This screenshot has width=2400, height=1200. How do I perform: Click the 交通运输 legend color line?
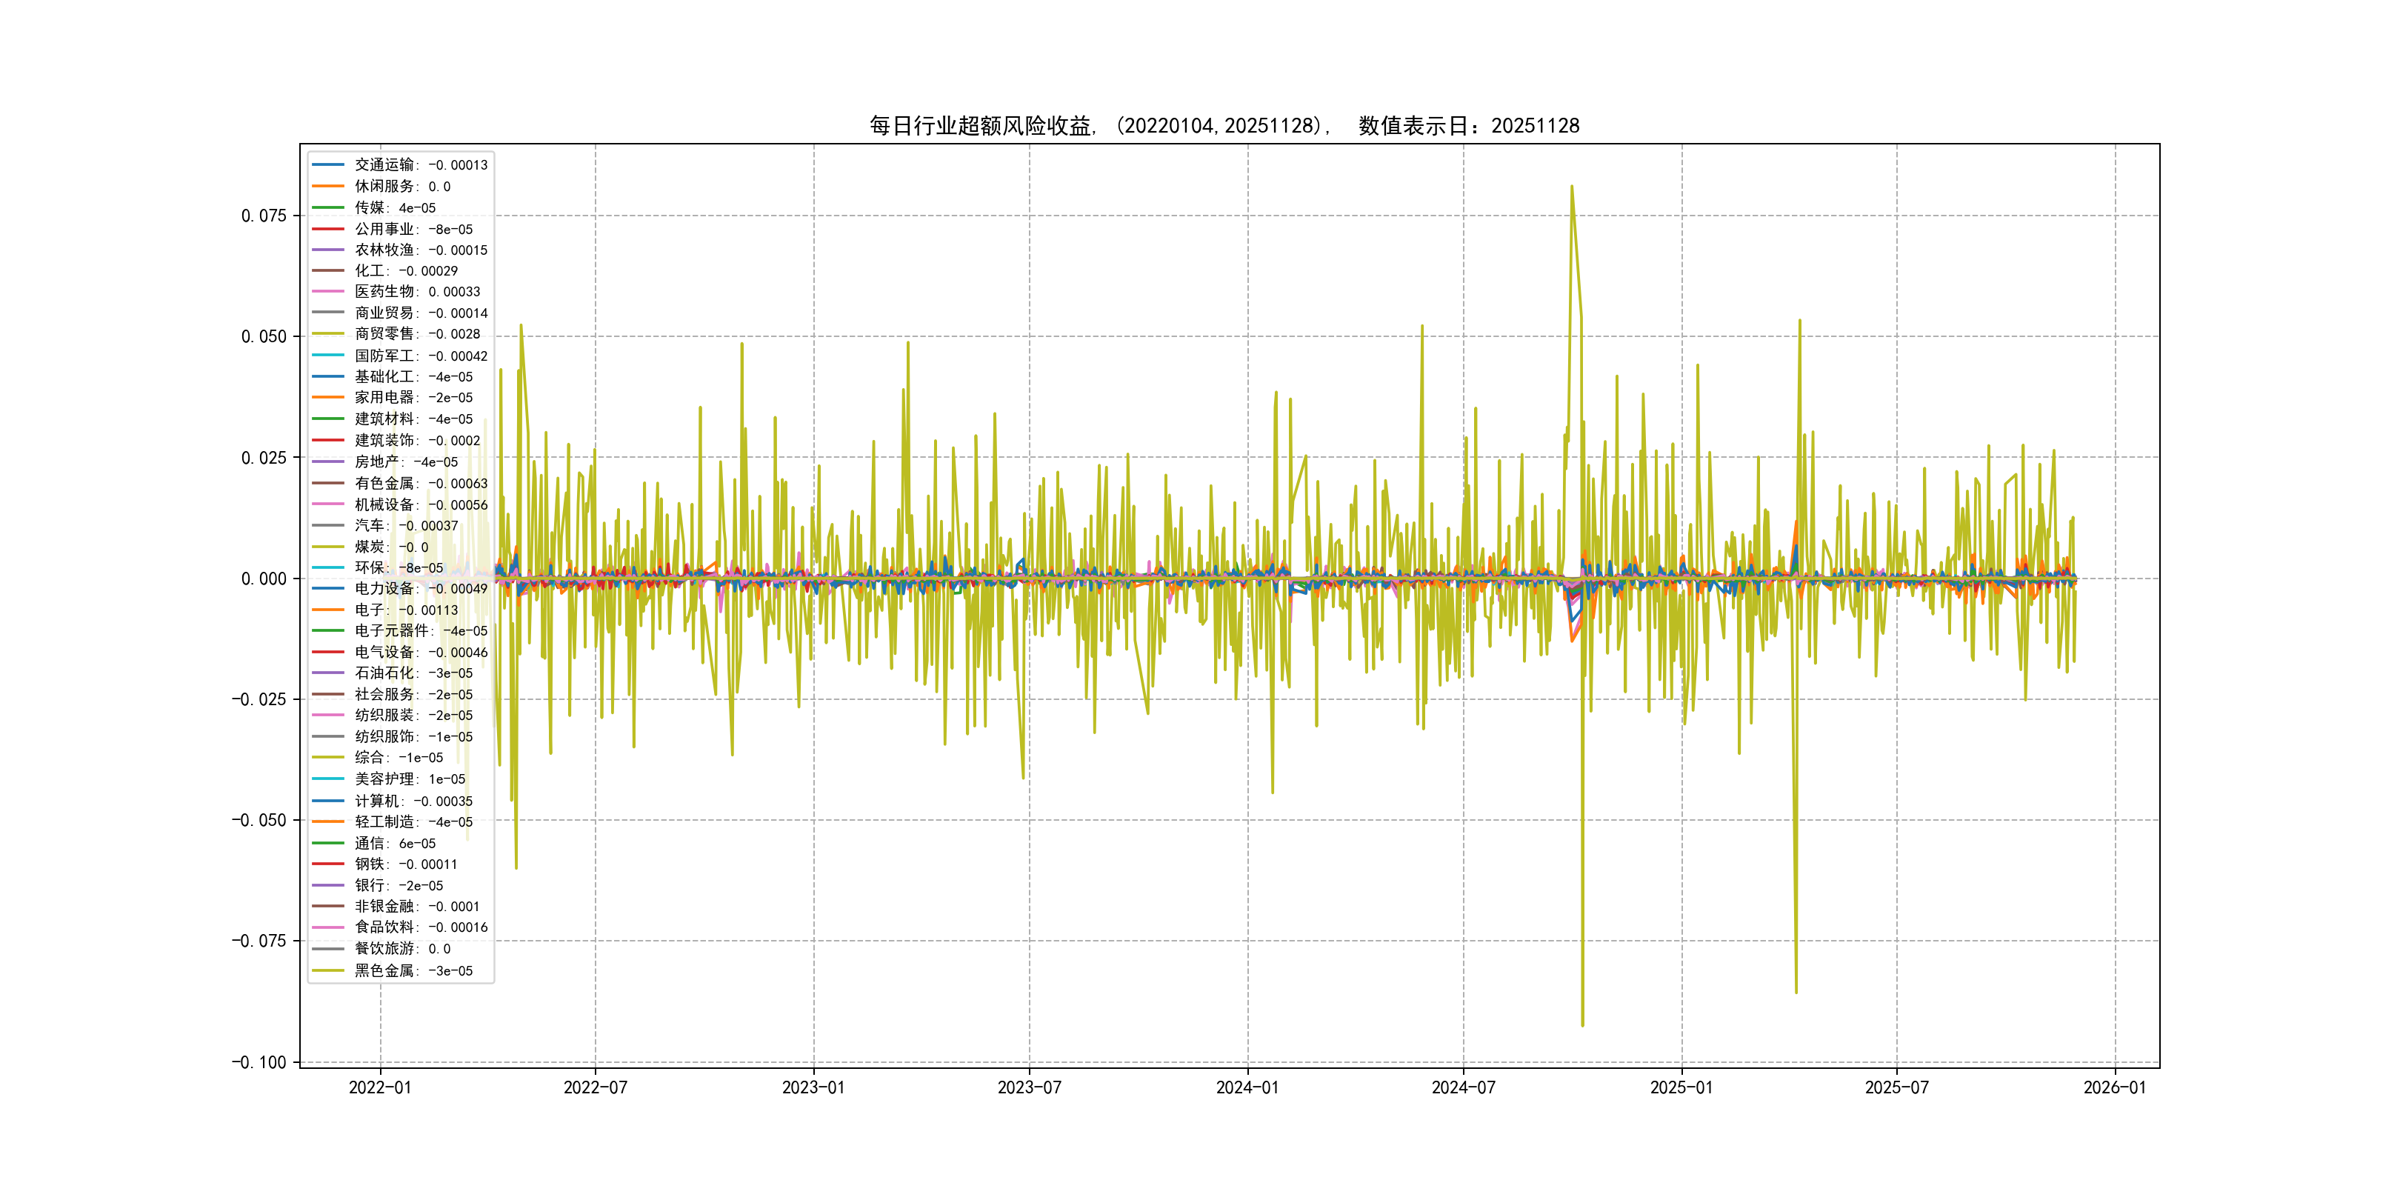click(328, 165)
